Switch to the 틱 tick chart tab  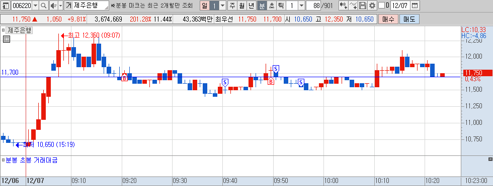tap(281, 6)
